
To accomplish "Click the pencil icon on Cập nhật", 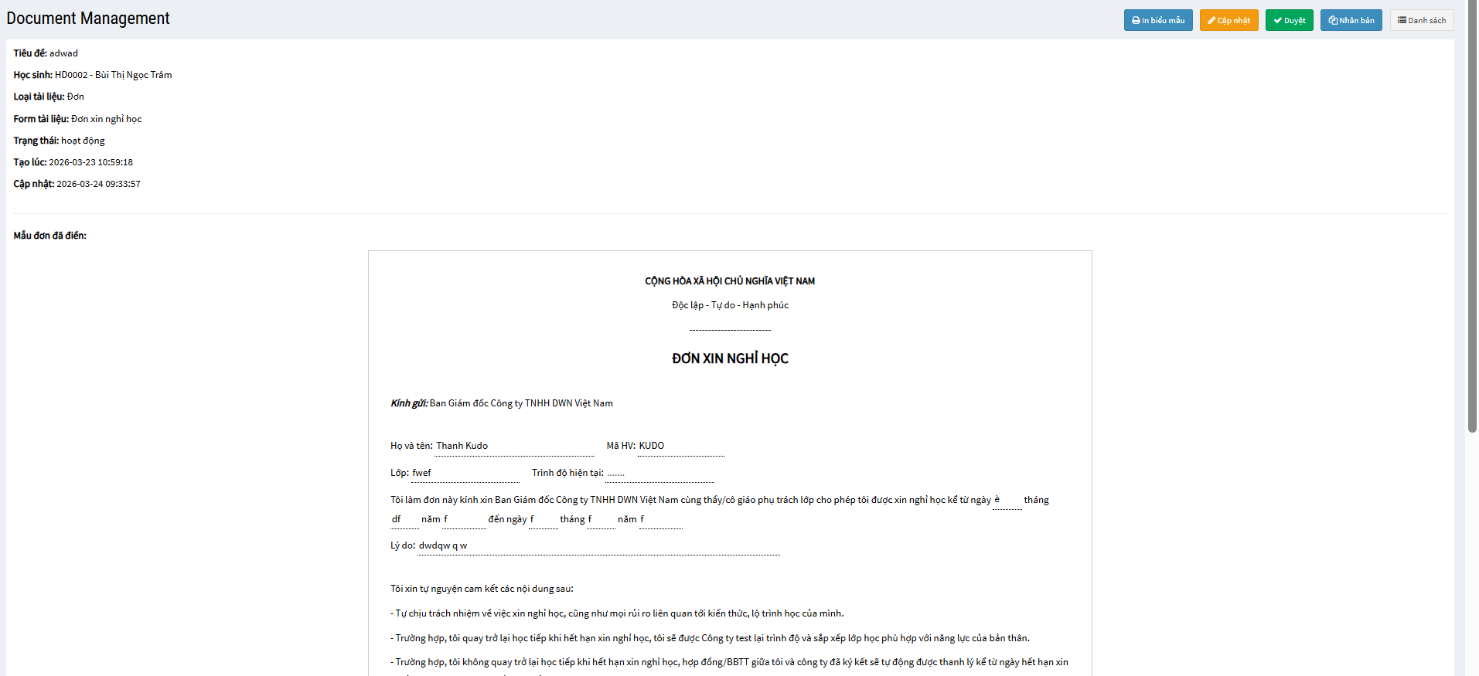I will pos(1211,21).
